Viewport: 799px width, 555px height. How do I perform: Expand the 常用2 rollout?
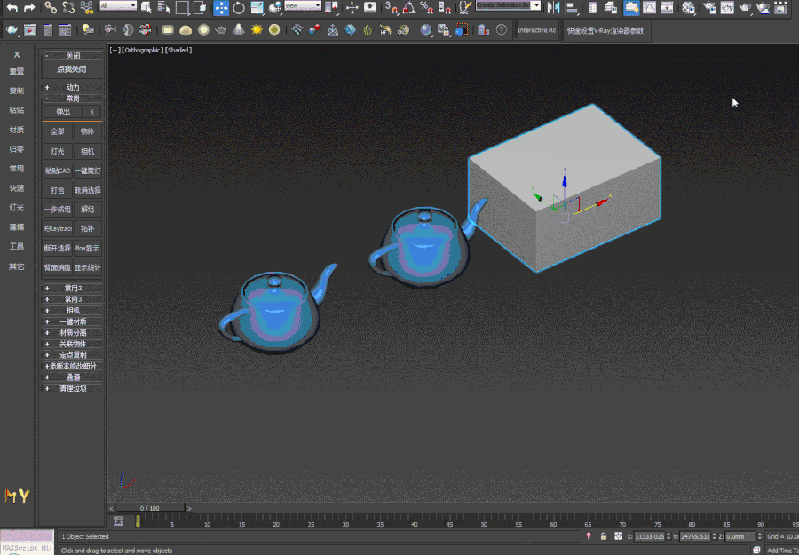(x=73, y=288)
